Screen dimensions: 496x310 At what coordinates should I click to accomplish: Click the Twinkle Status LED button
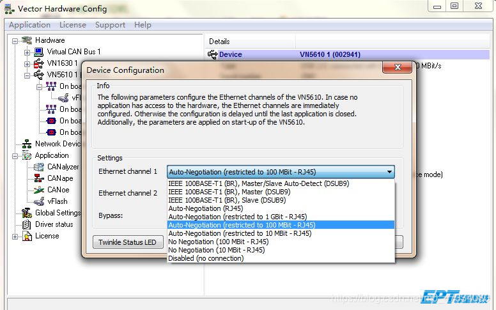(128, 242)
